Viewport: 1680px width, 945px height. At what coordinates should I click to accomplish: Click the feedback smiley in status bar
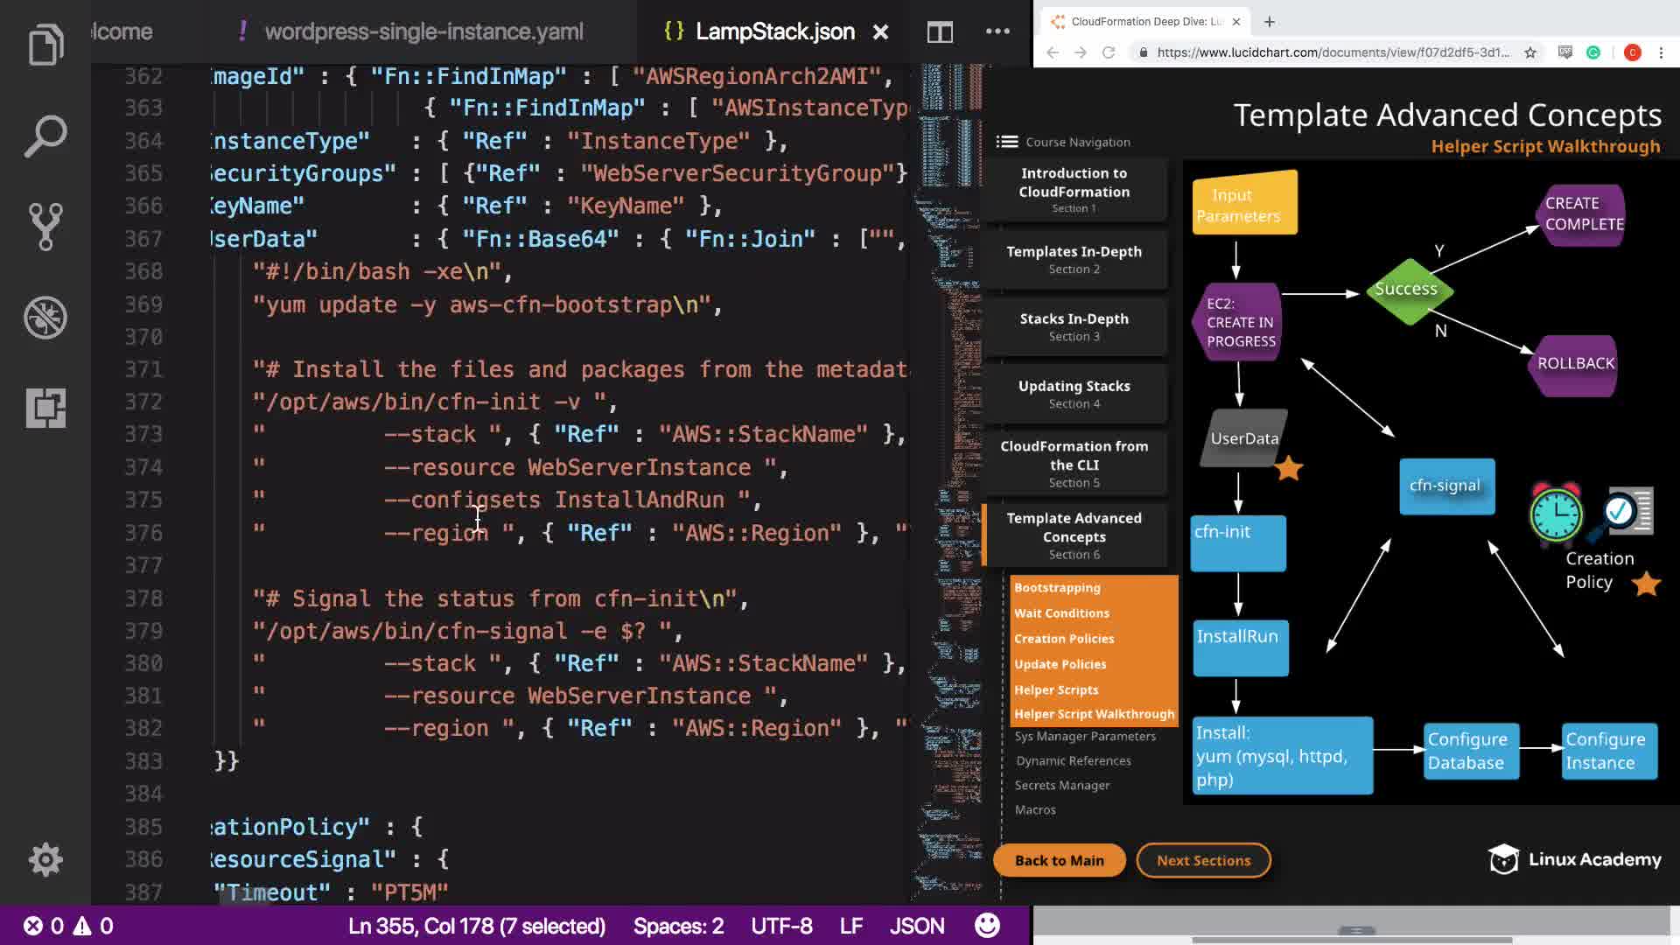[x=987, y=926]
